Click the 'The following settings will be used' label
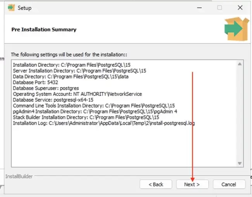The height and width of the screenshot is (197, 252). [69, 55]
